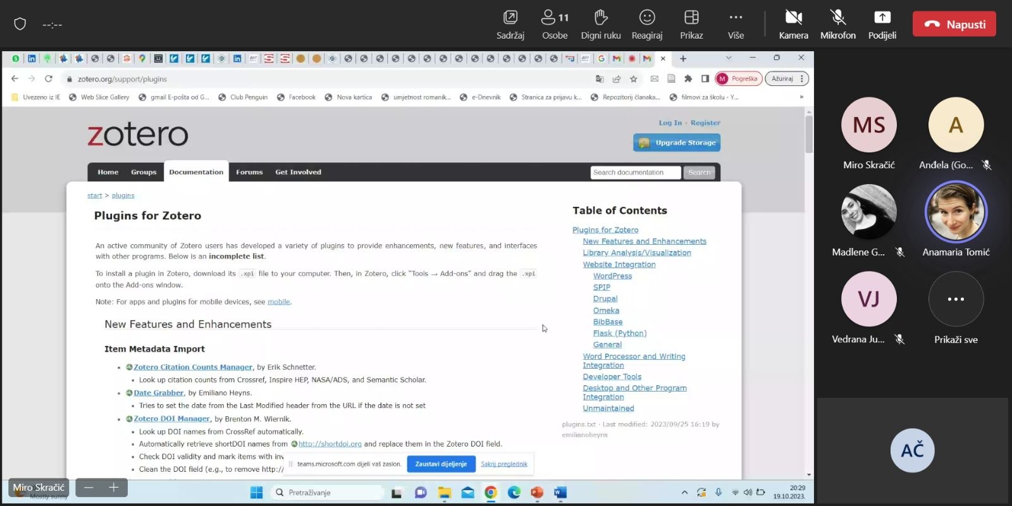Open the Zotero Citation Counts Manager link
1012x506 pixels.
[x=193, y=367]
